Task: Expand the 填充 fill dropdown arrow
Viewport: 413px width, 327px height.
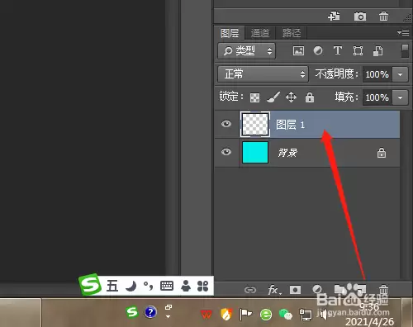Action: (400, 97)
